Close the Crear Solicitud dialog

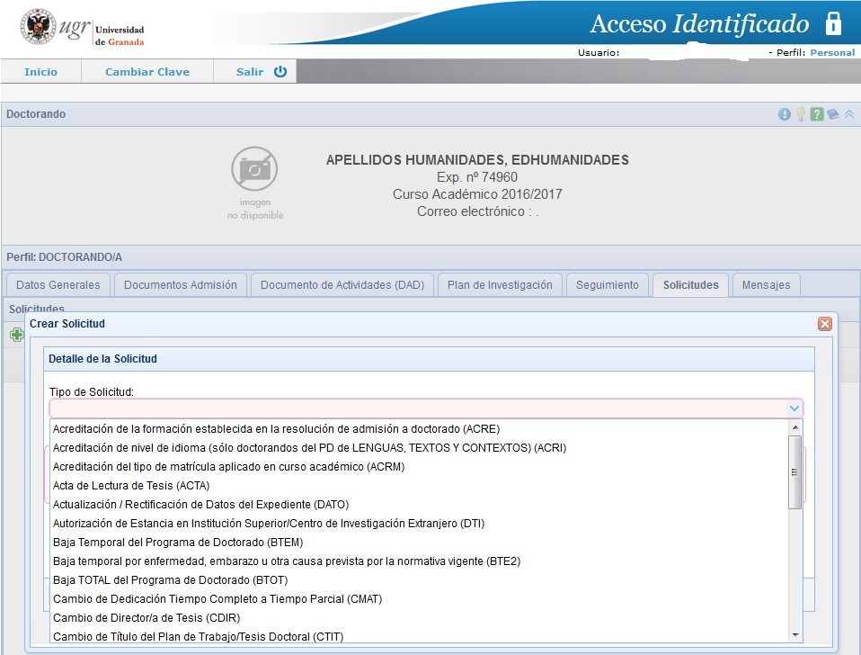tap(824, 324)
